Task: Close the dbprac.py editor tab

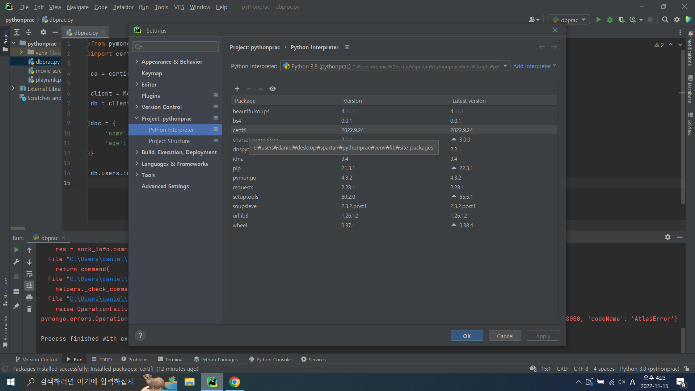Action: coord(103,33)
